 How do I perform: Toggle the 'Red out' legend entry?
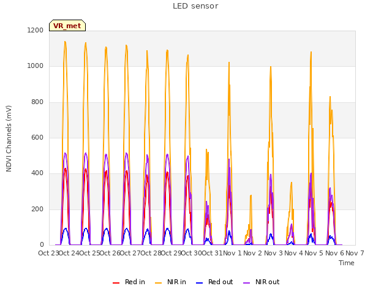(x=214, y=282)
